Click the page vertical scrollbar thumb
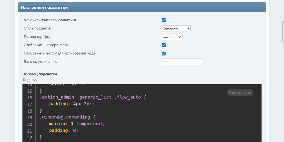Viewport: 284px width, 142px height. [x=282, y=31]
